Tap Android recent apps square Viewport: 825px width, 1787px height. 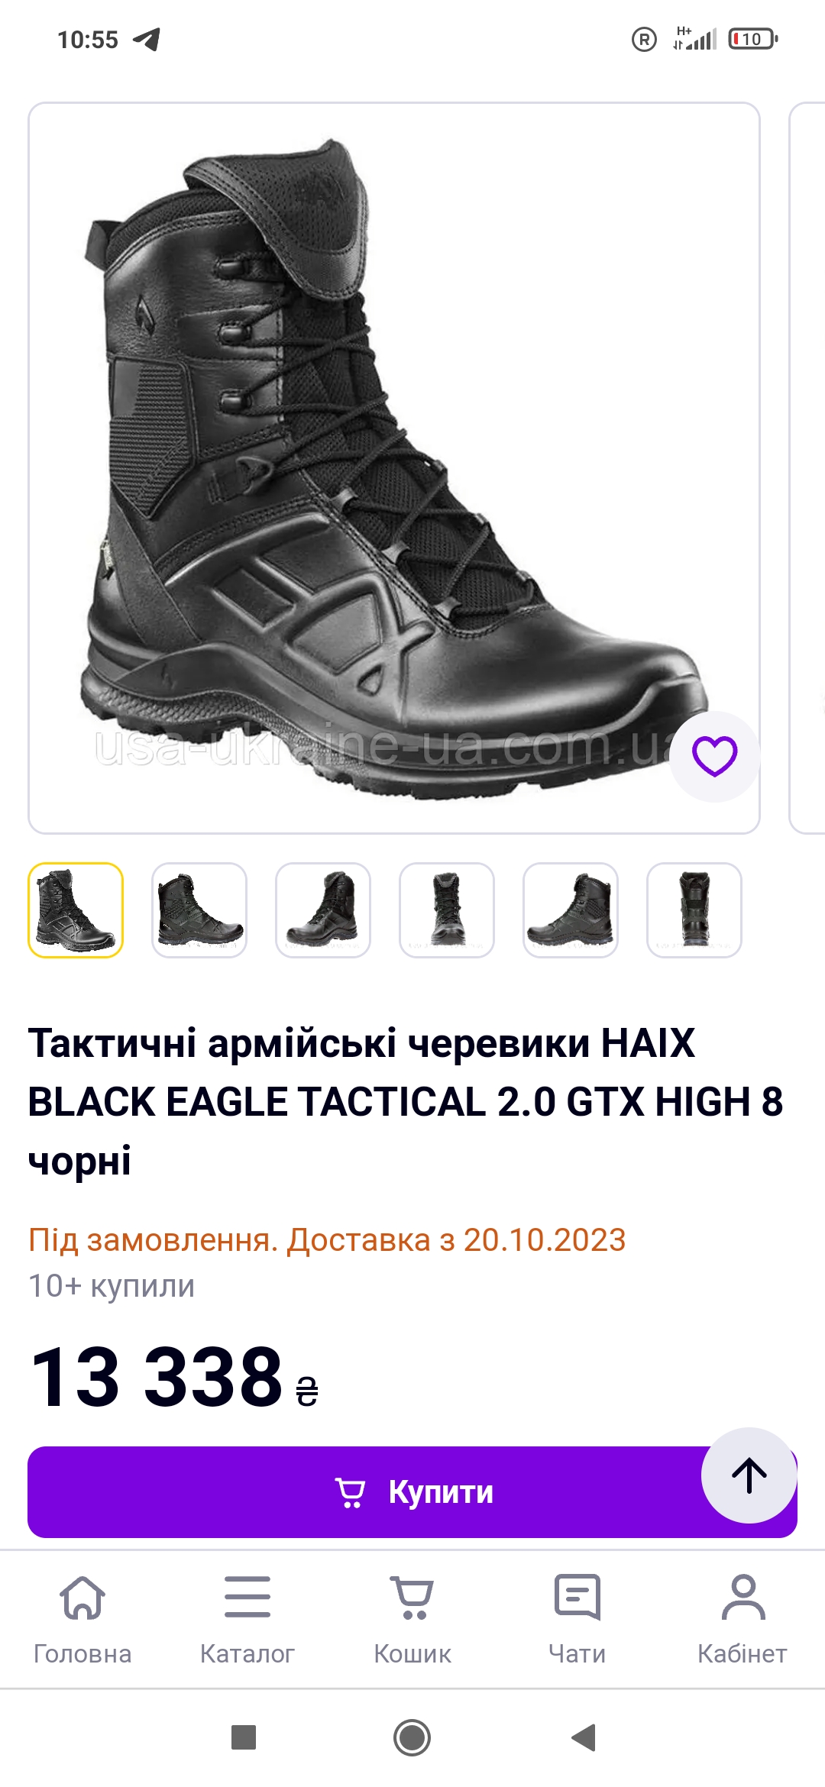244,1737
